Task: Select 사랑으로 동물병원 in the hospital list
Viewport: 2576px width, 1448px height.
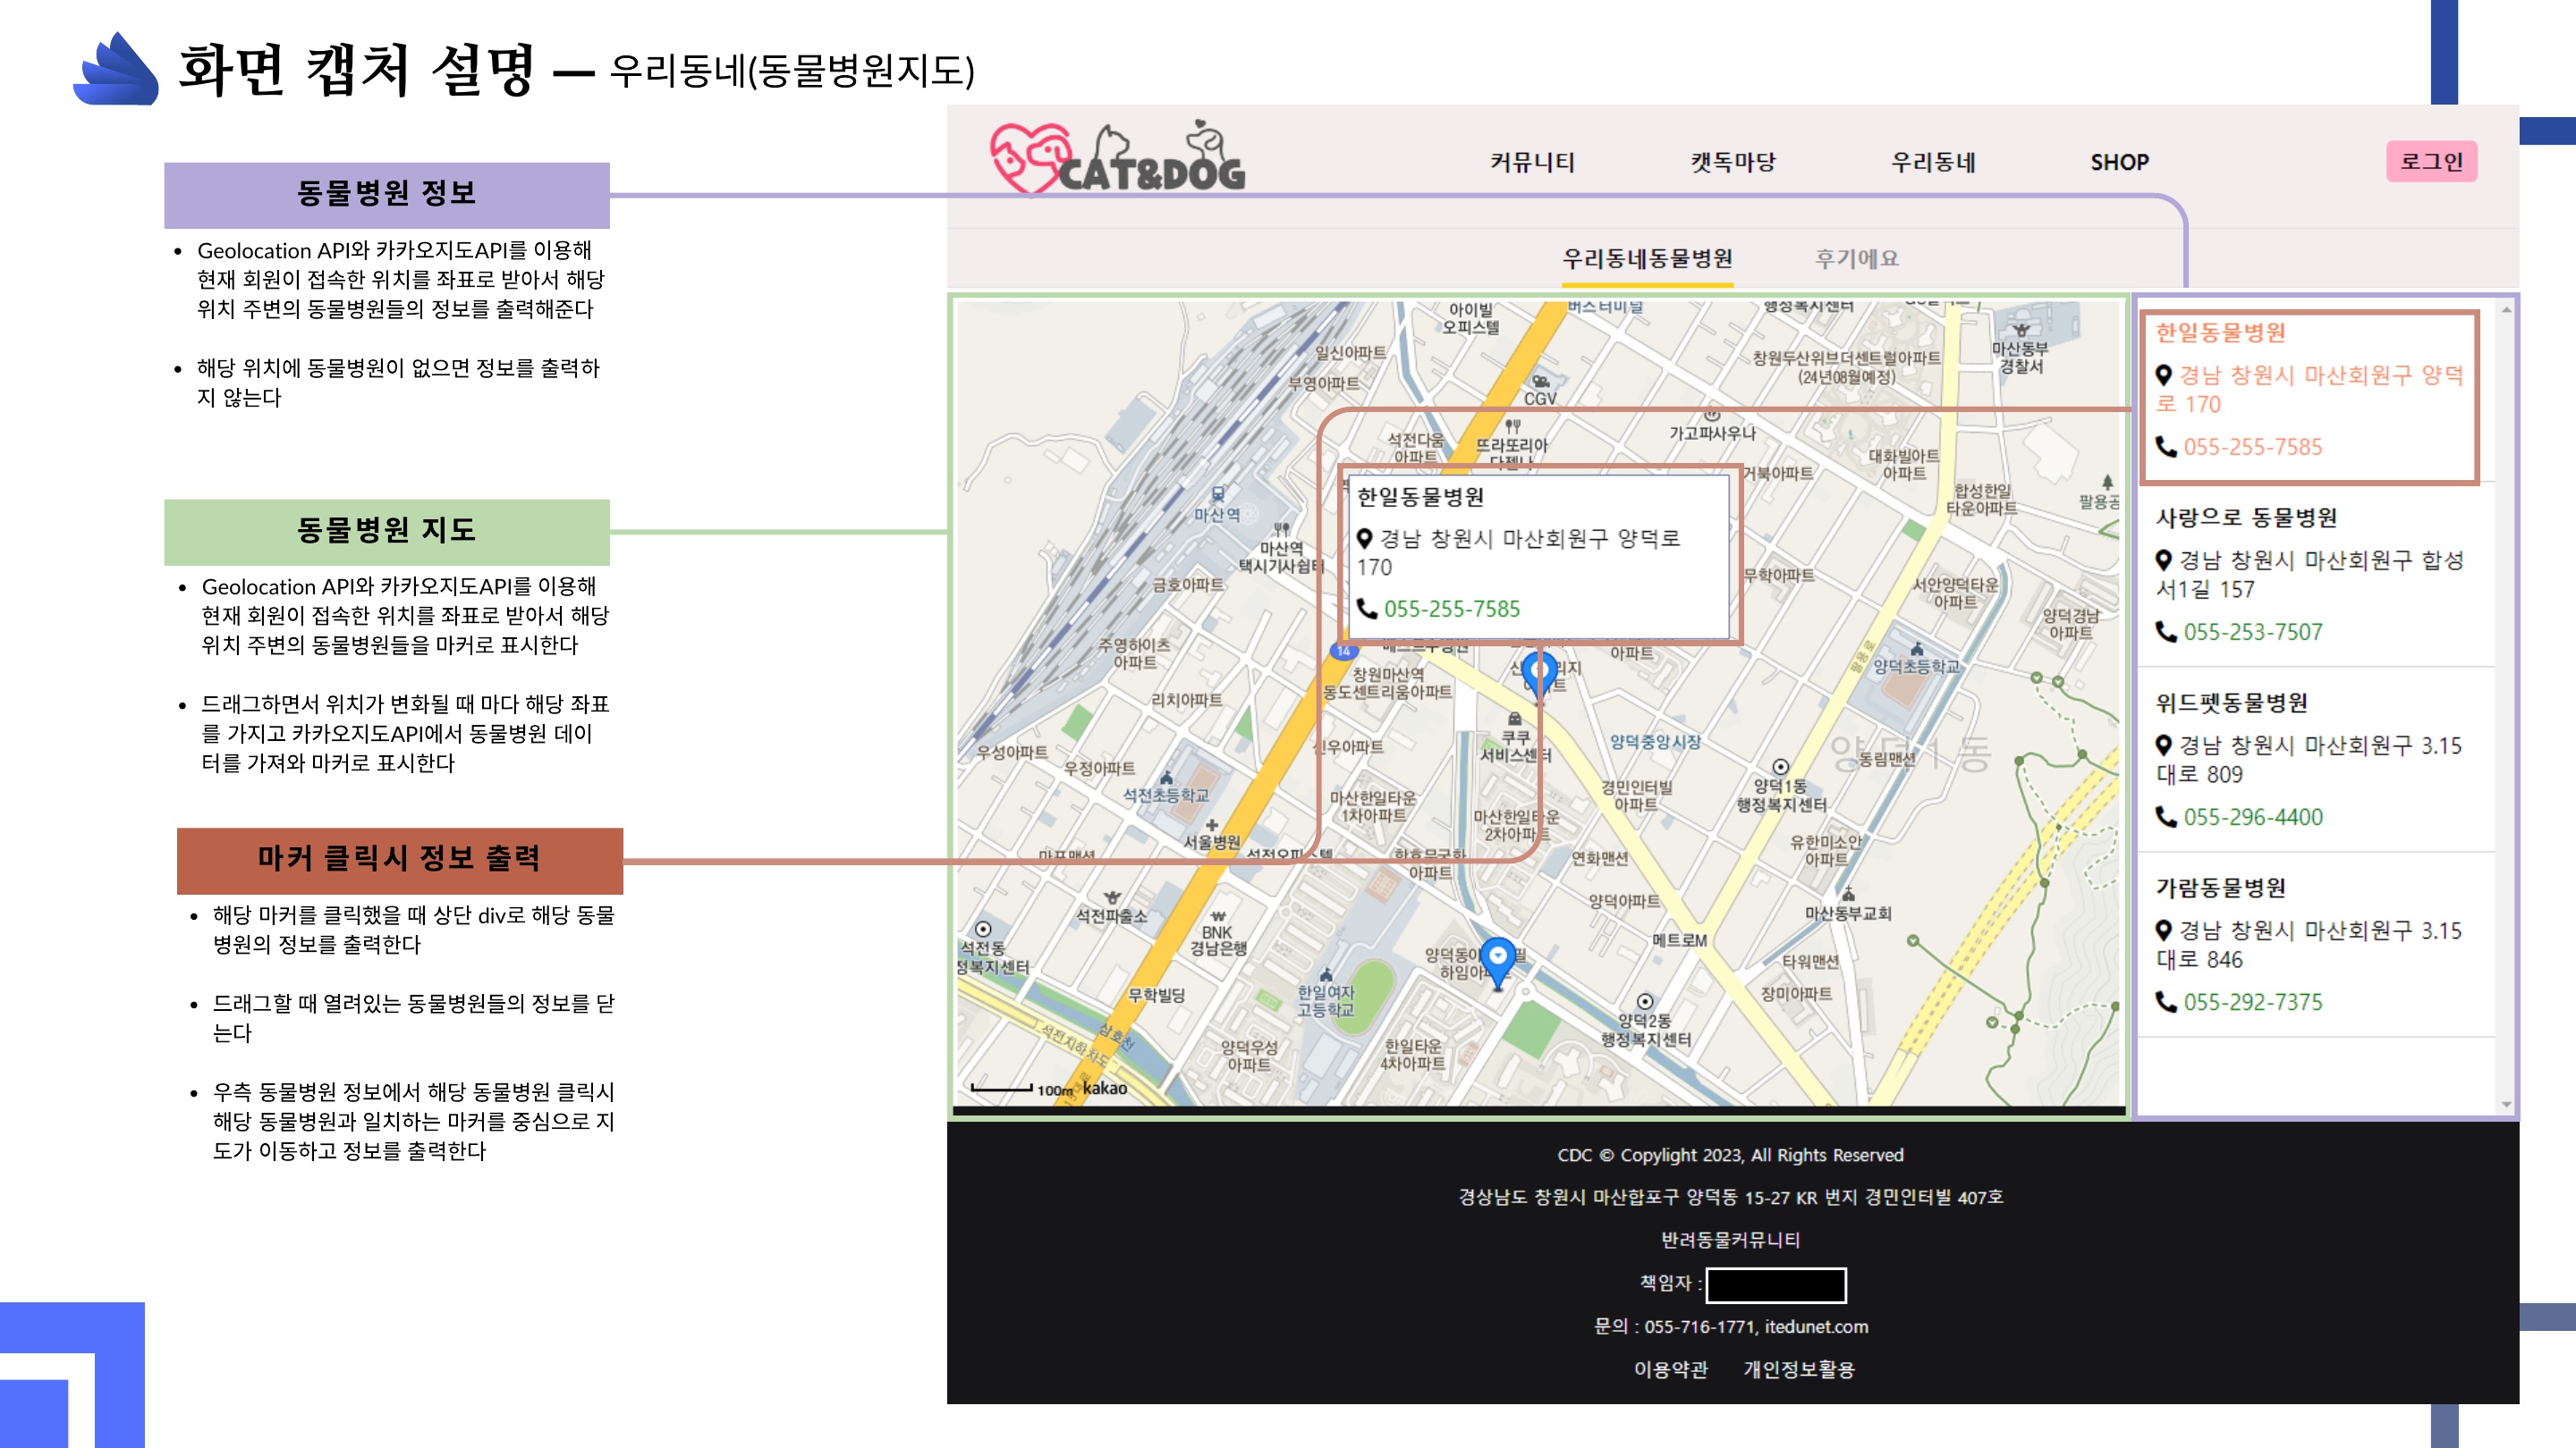Action: [x=2246, y=518]
